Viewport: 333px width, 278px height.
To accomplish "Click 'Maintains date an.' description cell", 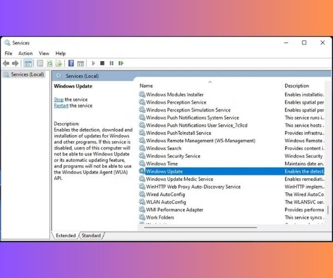I will [x=304, y=164].
